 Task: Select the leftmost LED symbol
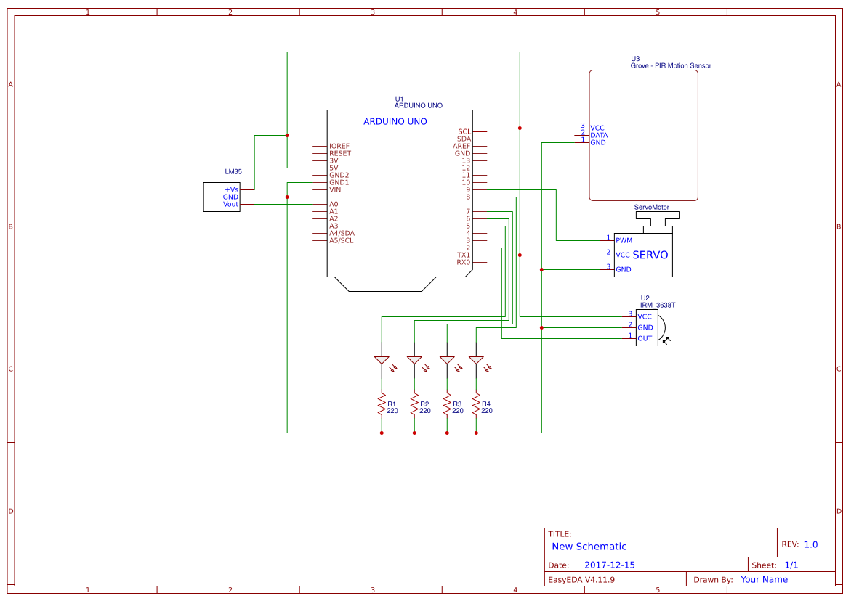pyautogui.click(x=381, y=361)
